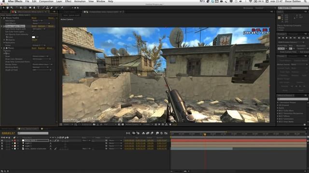The height and width of the screenshot is (173, 309).
Task: Toggle the Plexus Toolkit effect switch
Action: (x=4, y=18)
